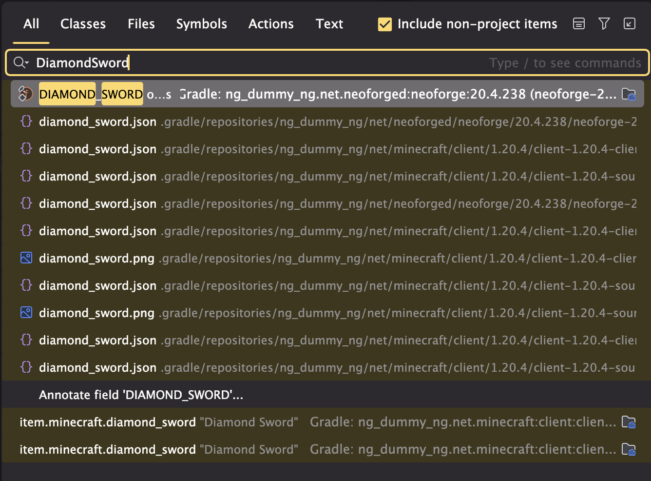Switch to the Classes tab
Viewport: 651px width, 481px height.
(x=83, y=24)
